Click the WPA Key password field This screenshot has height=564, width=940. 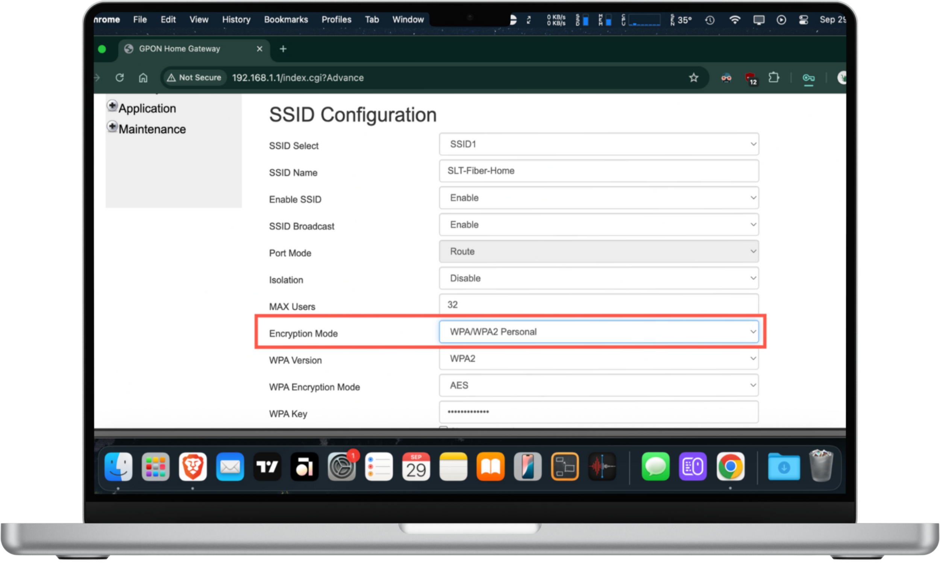click(599, 412)
